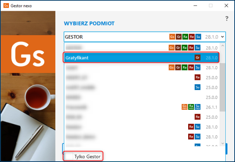Click the Gr icon in the Gratyfikant row
This screenshot has height=162, width=235.
[197, 58]
